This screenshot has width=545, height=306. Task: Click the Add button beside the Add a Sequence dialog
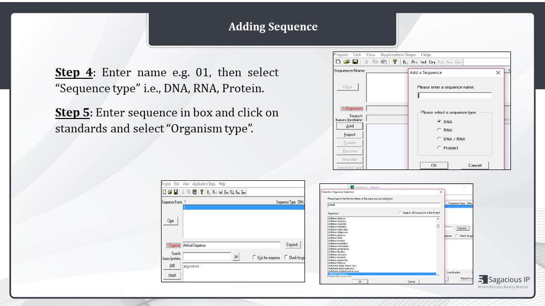pyautogui.click(x=350, y=126)
